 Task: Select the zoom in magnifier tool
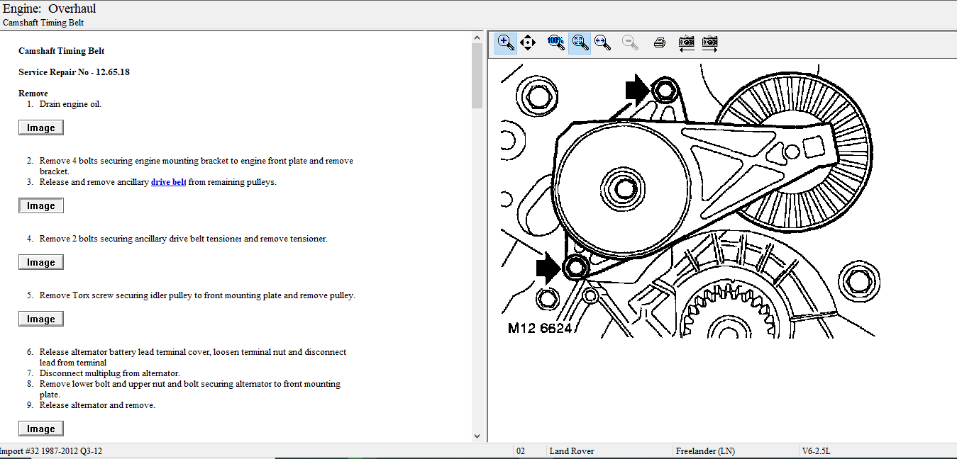(506, 43)
